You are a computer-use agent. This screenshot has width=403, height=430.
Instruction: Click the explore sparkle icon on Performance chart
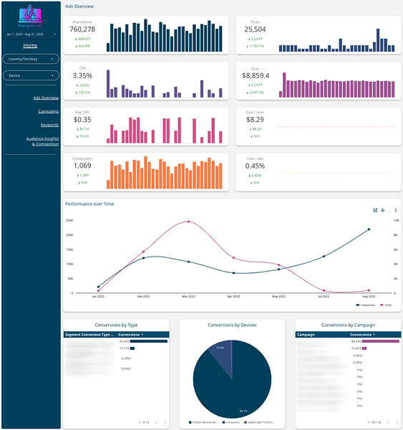coord(383,210)
